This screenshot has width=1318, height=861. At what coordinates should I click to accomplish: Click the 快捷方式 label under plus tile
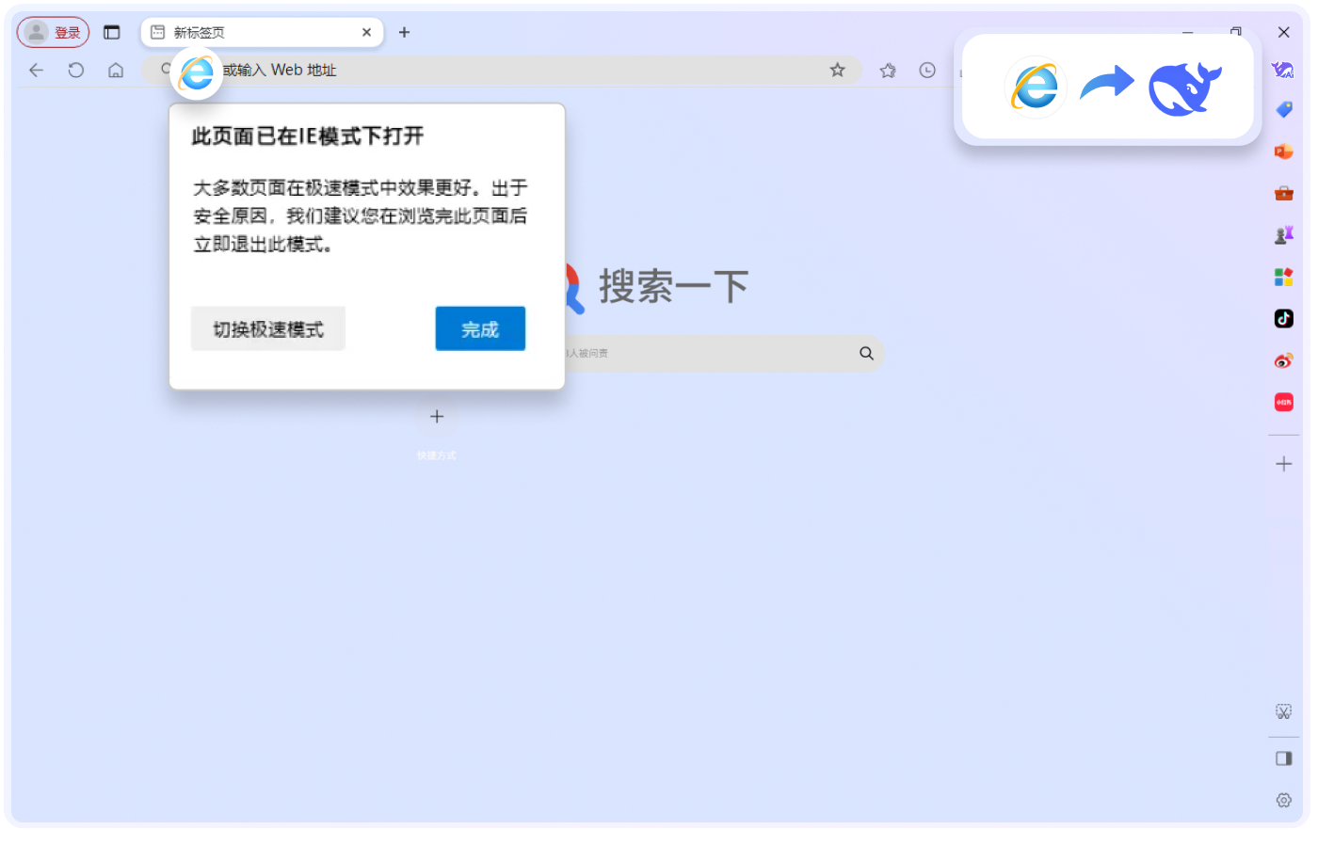click(x=437, y=455)
